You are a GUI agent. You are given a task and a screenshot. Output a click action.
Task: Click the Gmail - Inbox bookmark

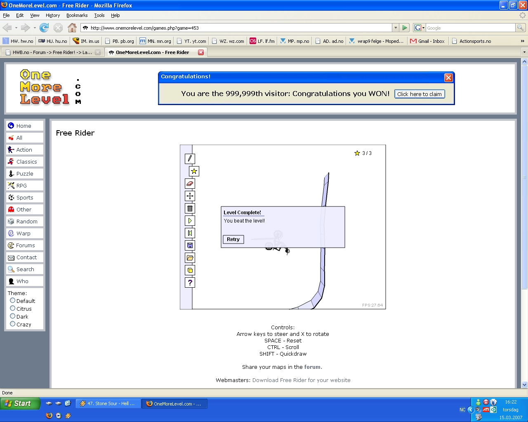(427, 41)
